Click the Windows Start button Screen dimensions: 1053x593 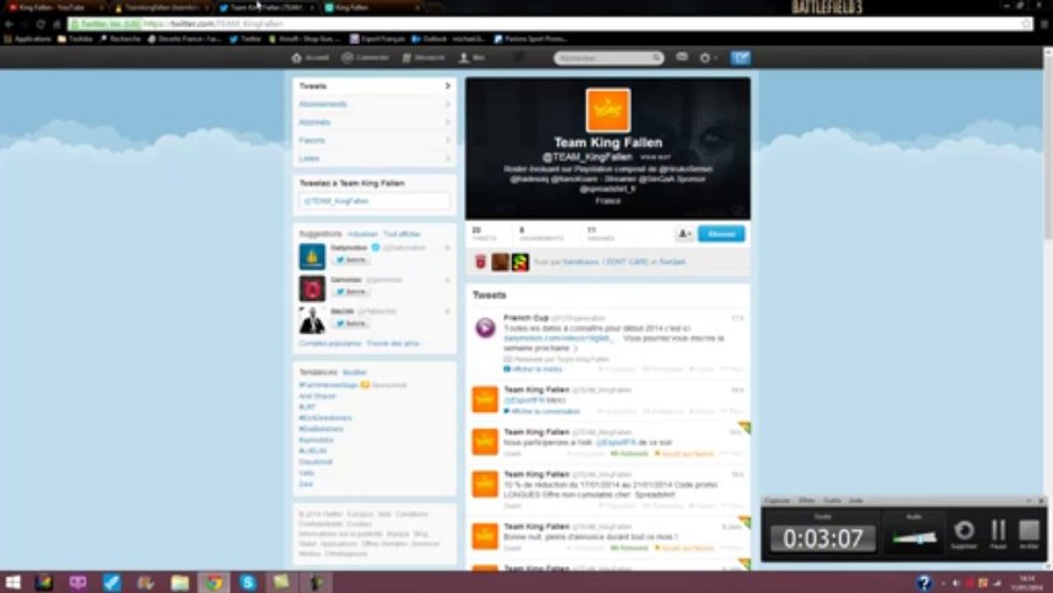[12, 582]
